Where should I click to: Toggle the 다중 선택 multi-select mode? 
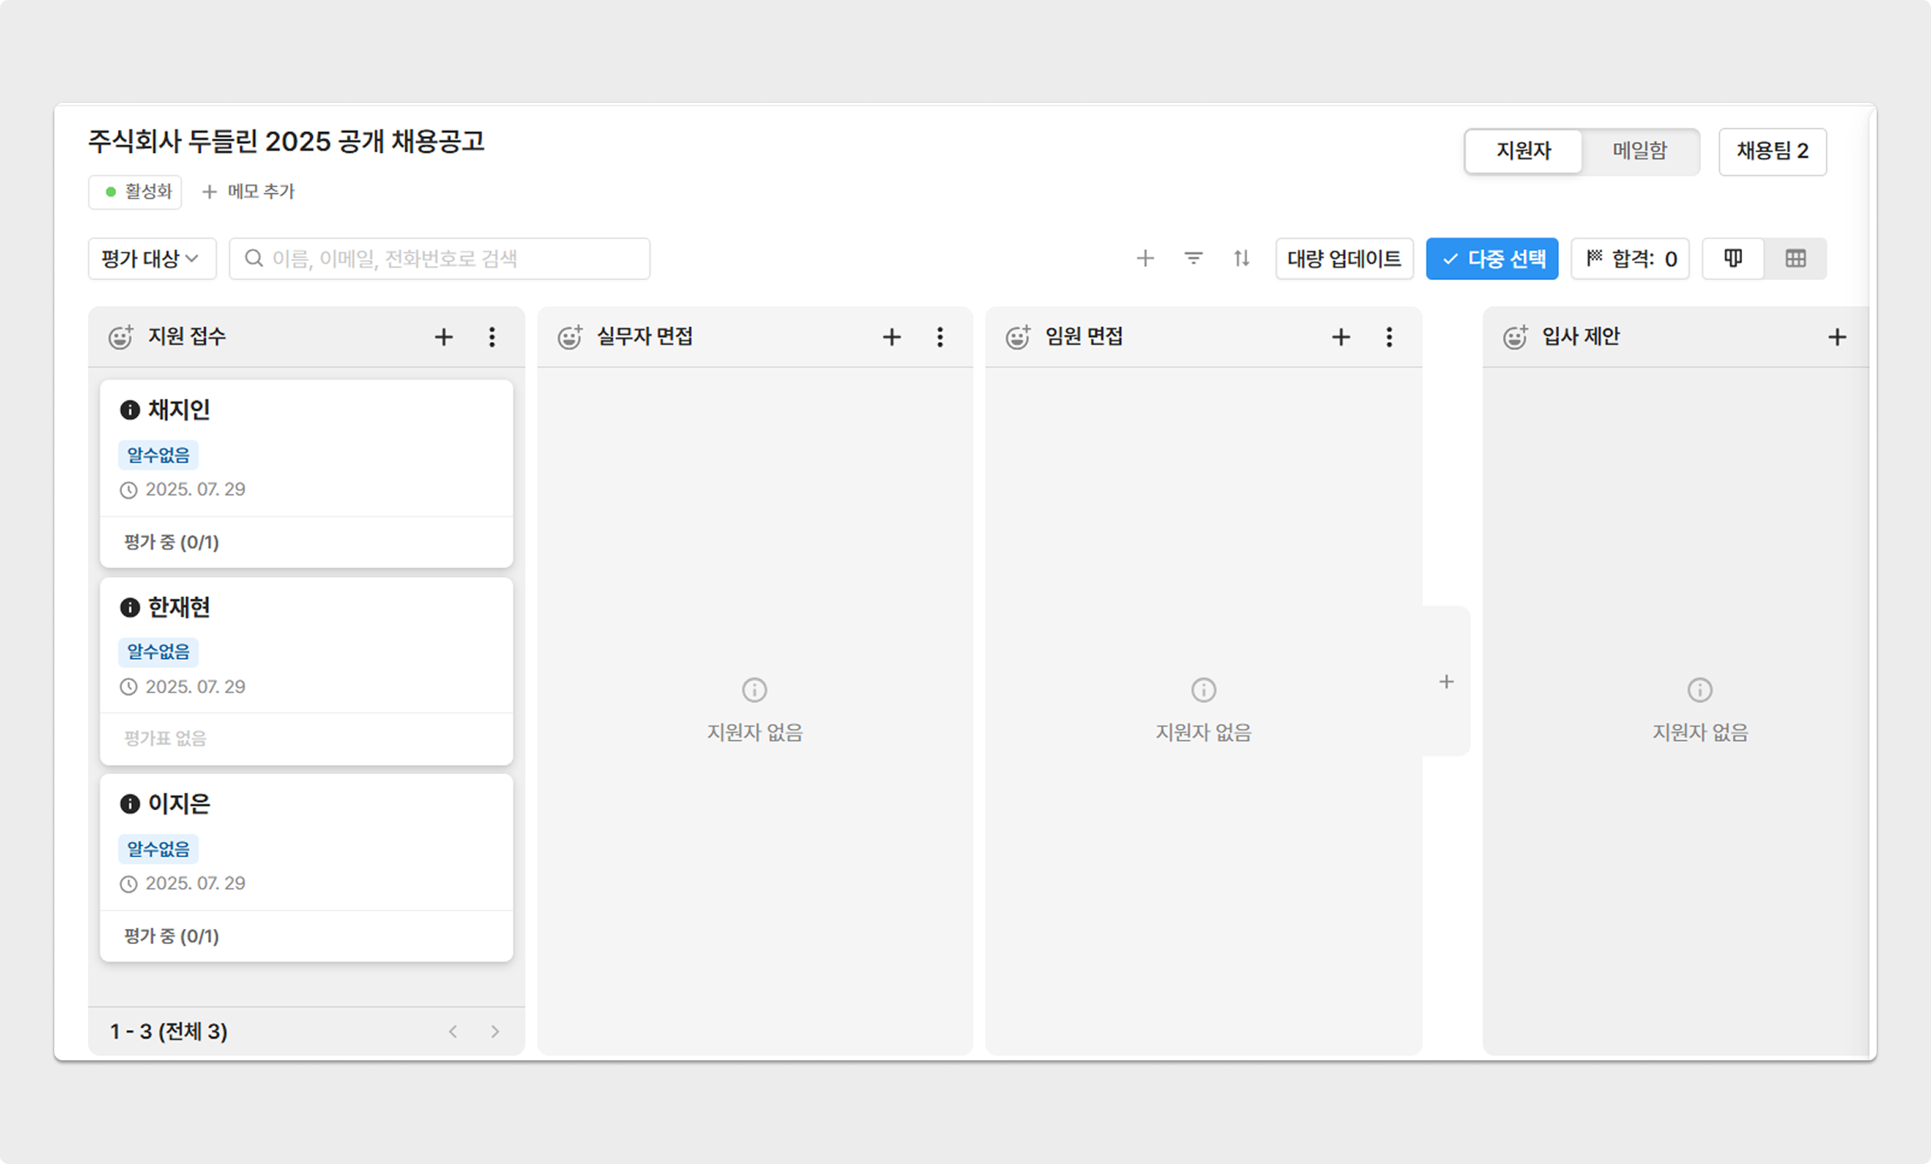[1491, 258]
